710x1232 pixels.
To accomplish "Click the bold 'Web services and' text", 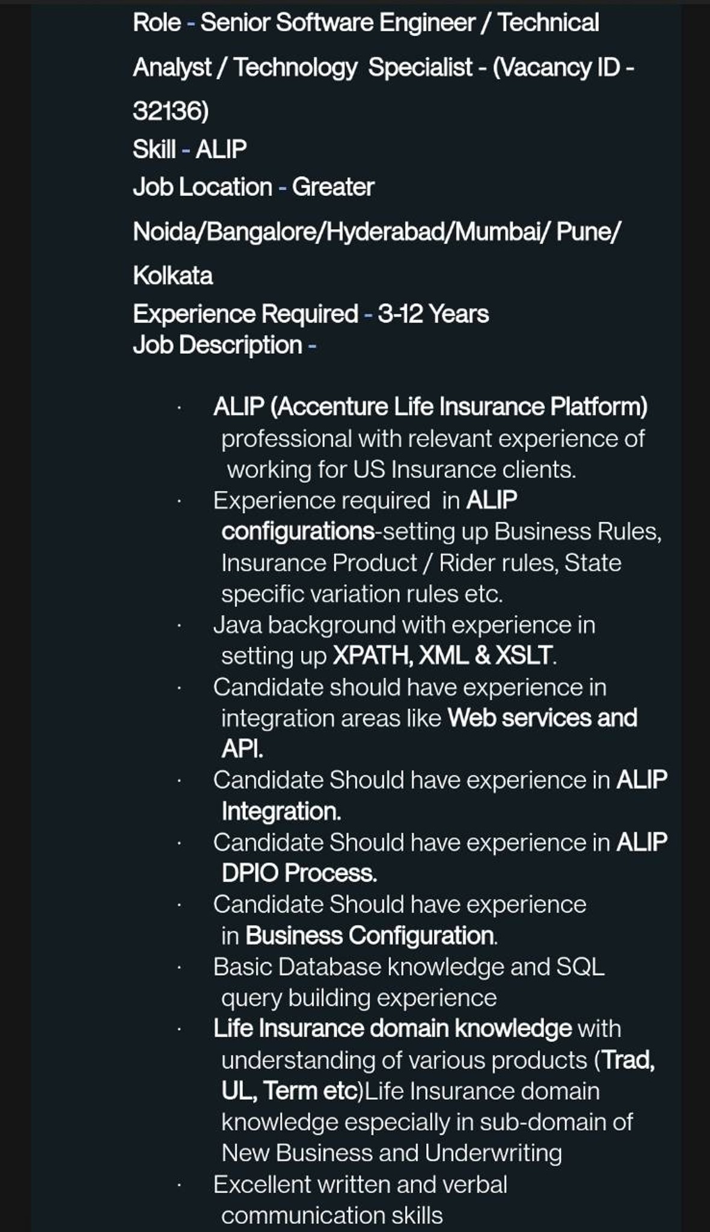I will coord(542,718).
